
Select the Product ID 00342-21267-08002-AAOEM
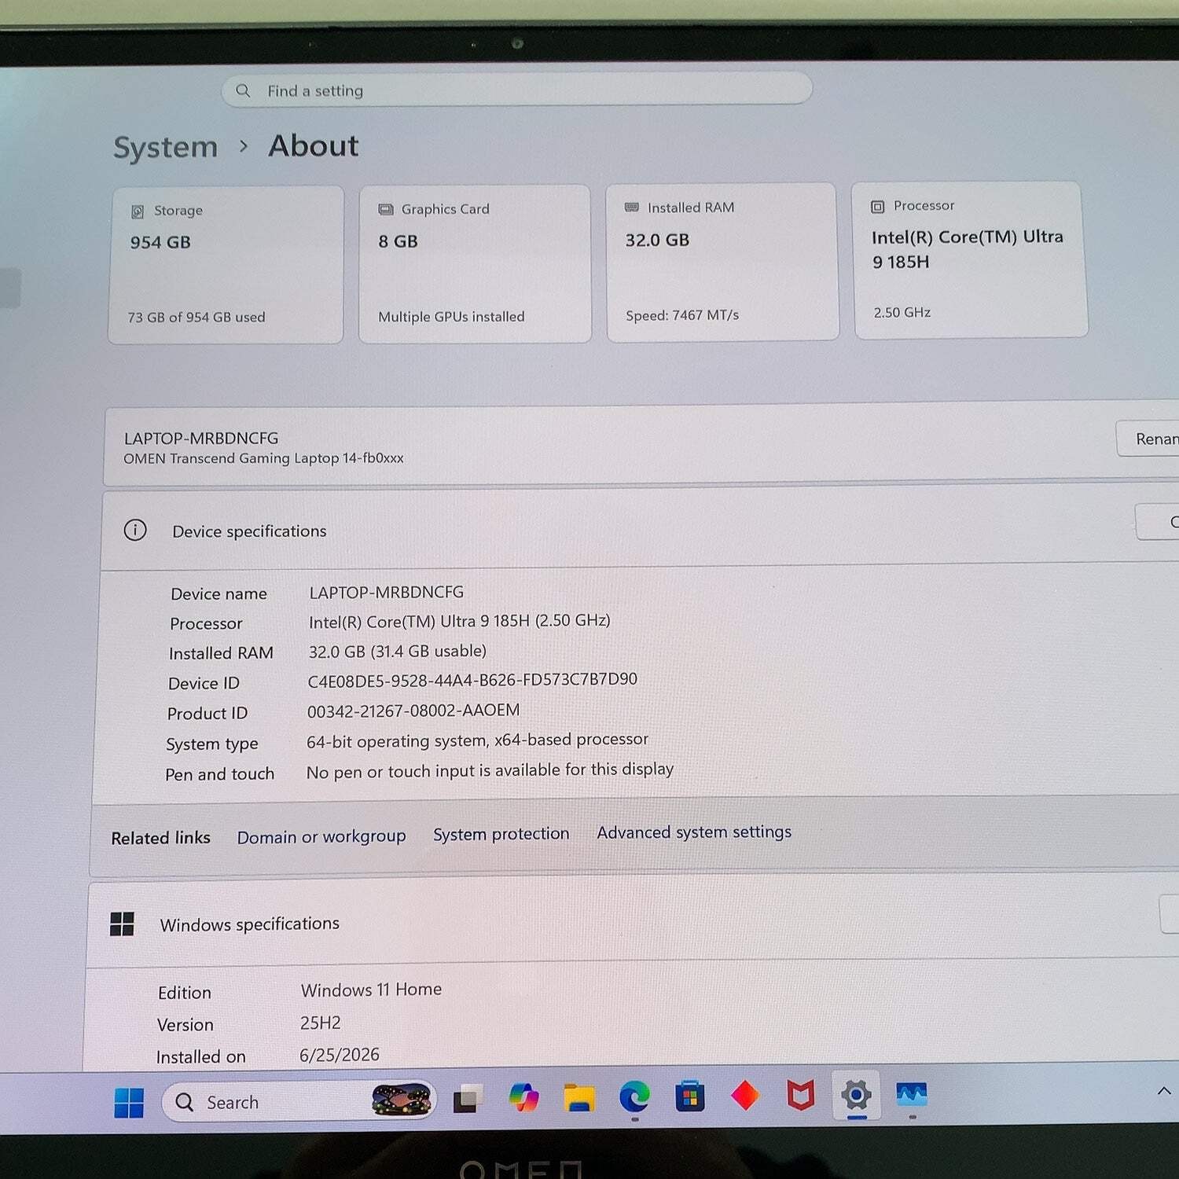(x=413, y=711)
